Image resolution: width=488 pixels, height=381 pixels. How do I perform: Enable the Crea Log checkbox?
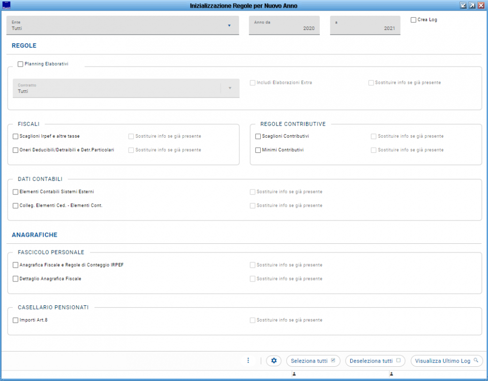coord(413,20)
